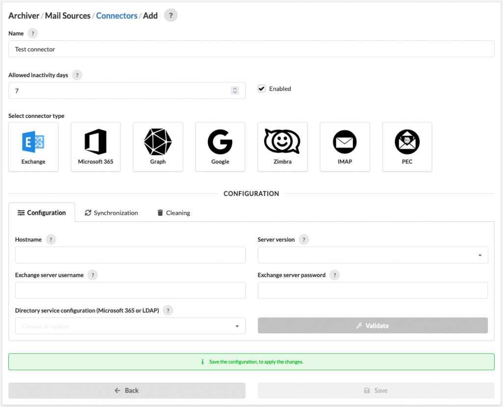Show help for the Name field
This screenshot has height=407, width=503.
coord(33,33)
